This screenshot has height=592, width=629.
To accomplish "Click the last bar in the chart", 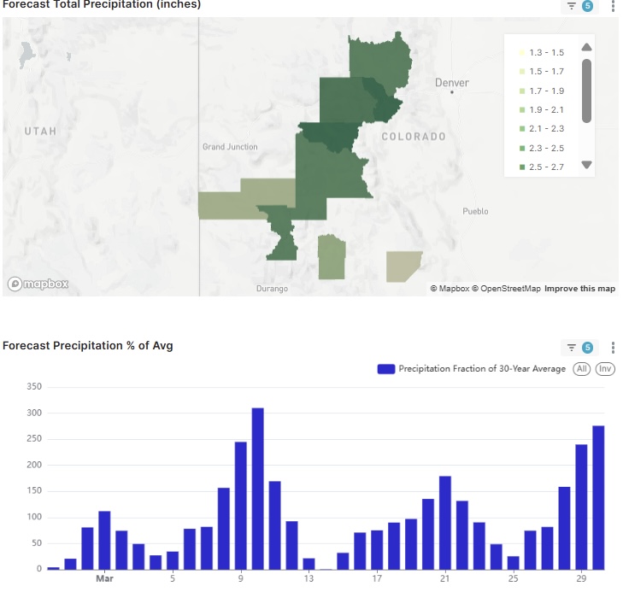I will pos(598,497).
